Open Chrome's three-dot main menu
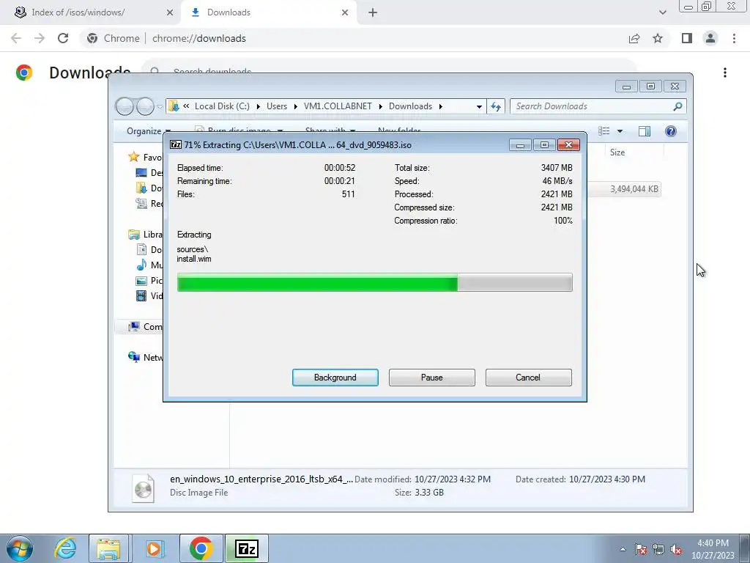Viewport: 750px width, 563px height. tap(734, 38)
